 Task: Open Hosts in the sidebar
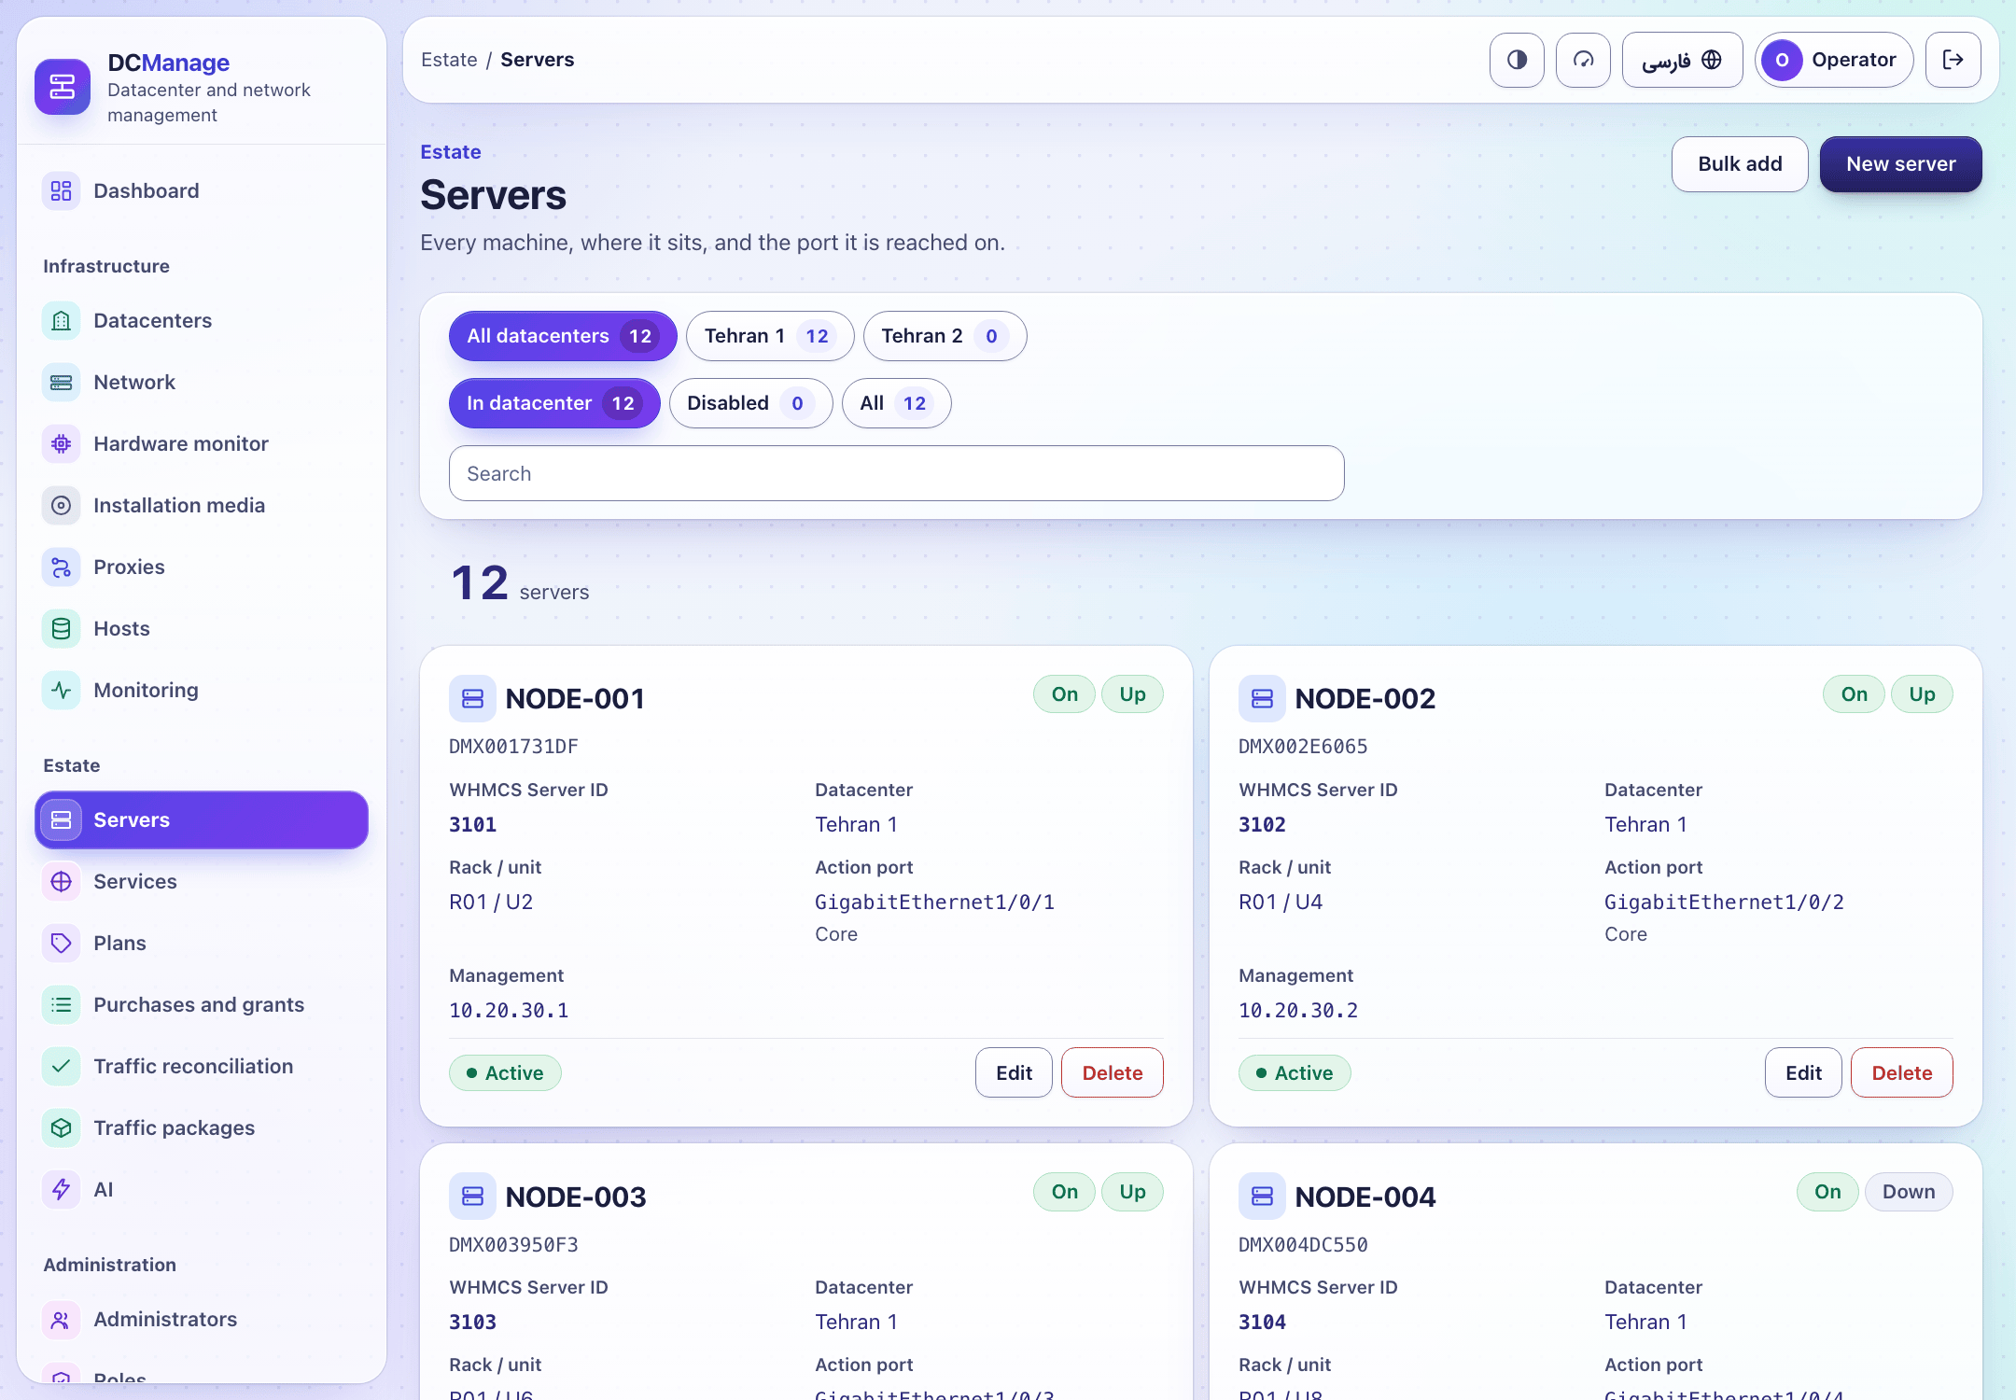(x=202, y=629)
